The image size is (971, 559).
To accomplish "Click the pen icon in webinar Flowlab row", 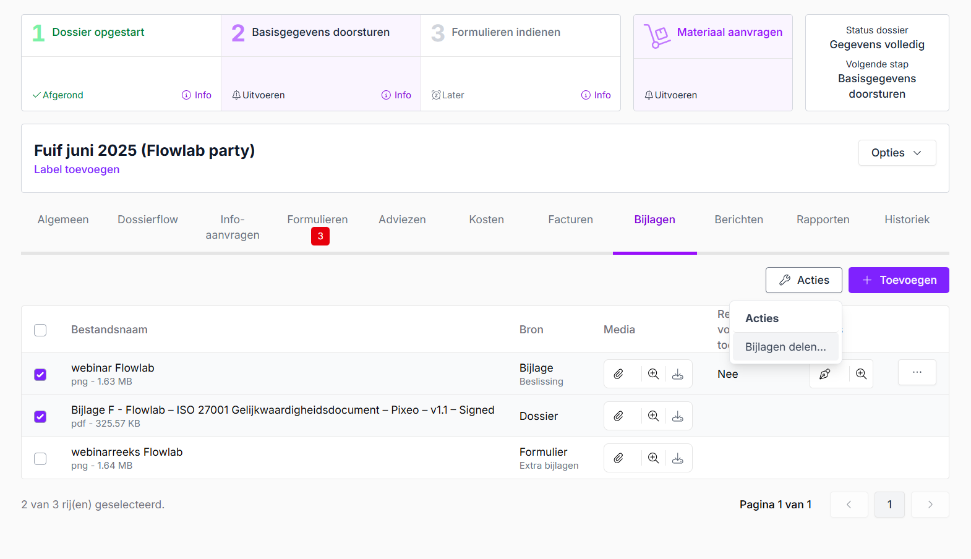I will (825, 374).
